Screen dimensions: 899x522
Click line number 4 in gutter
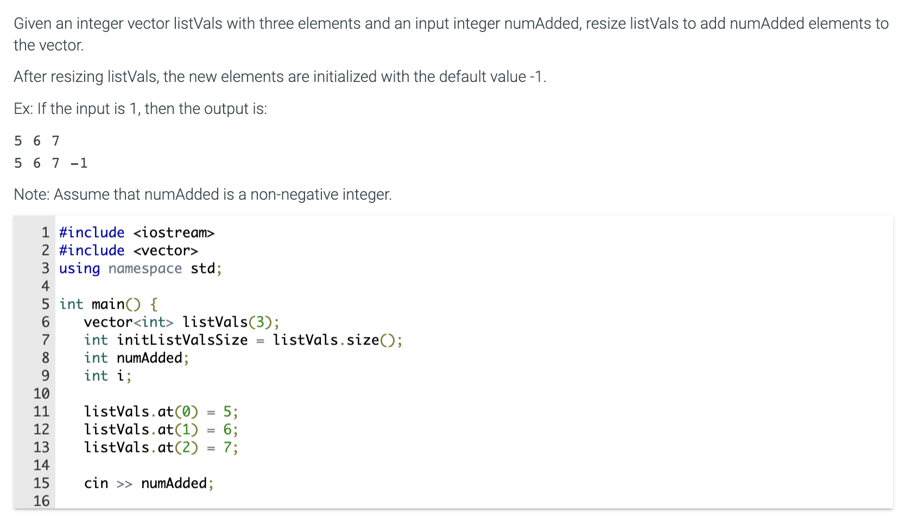click(45, 286)
